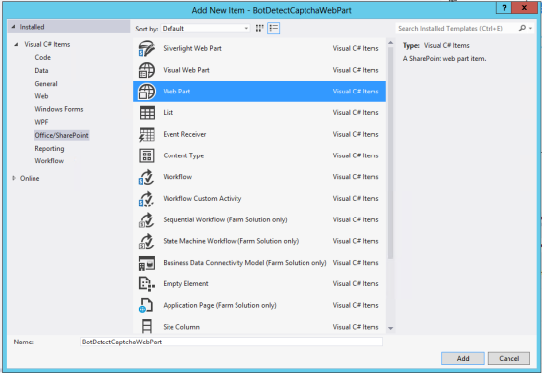Viewport: 542px width, 373px height.
Task: Click the 'Workflow Custom Activity' label
Action: click(202, 199)
